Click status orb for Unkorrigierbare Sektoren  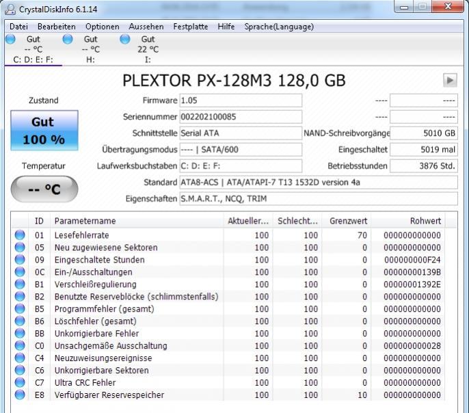[20, 370]
